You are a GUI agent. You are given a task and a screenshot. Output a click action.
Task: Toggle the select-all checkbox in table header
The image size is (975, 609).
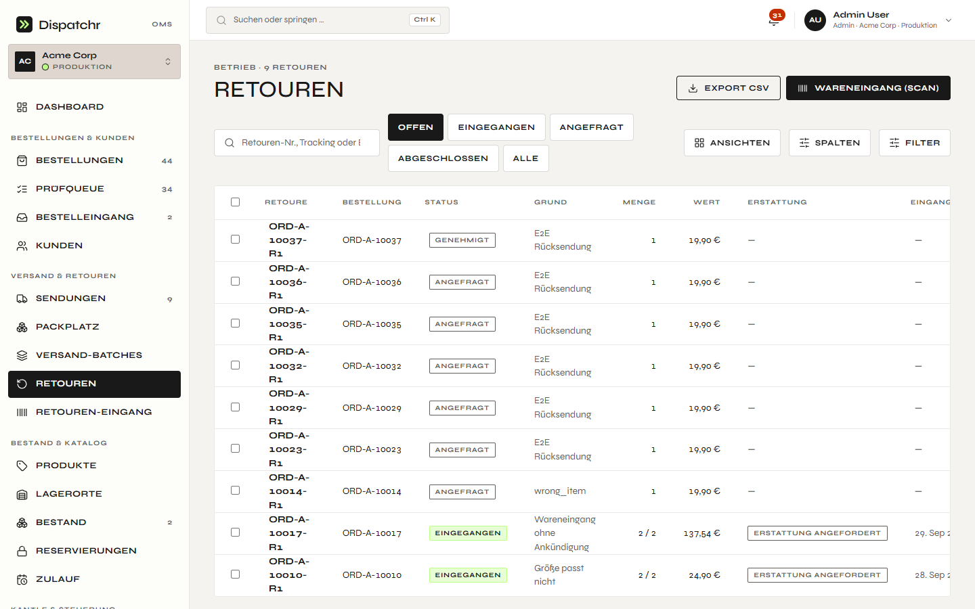(x=235, y=202)
